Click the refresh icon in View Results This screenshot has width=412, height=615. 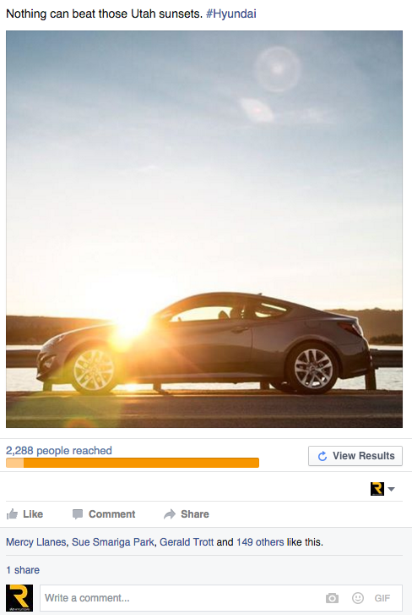tap(323, 456)
